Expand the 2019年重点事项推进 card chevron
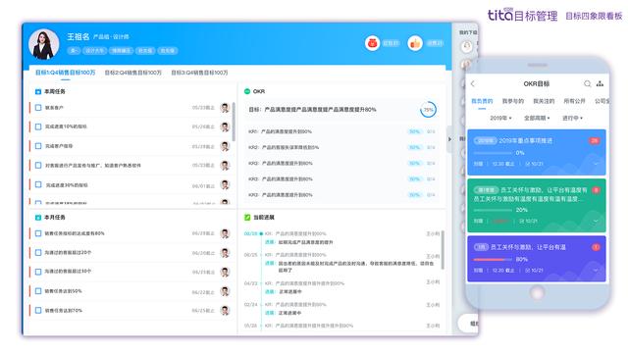The height and width of the screenshot is (353, 628). pyautogui.click(x=596, y=164)
